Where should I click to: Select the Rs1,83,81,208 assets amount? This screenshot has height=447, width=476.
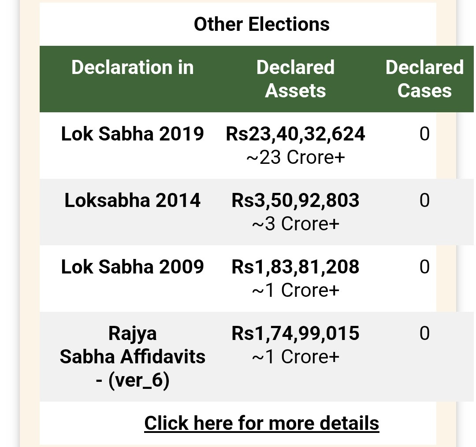point(295,267)
